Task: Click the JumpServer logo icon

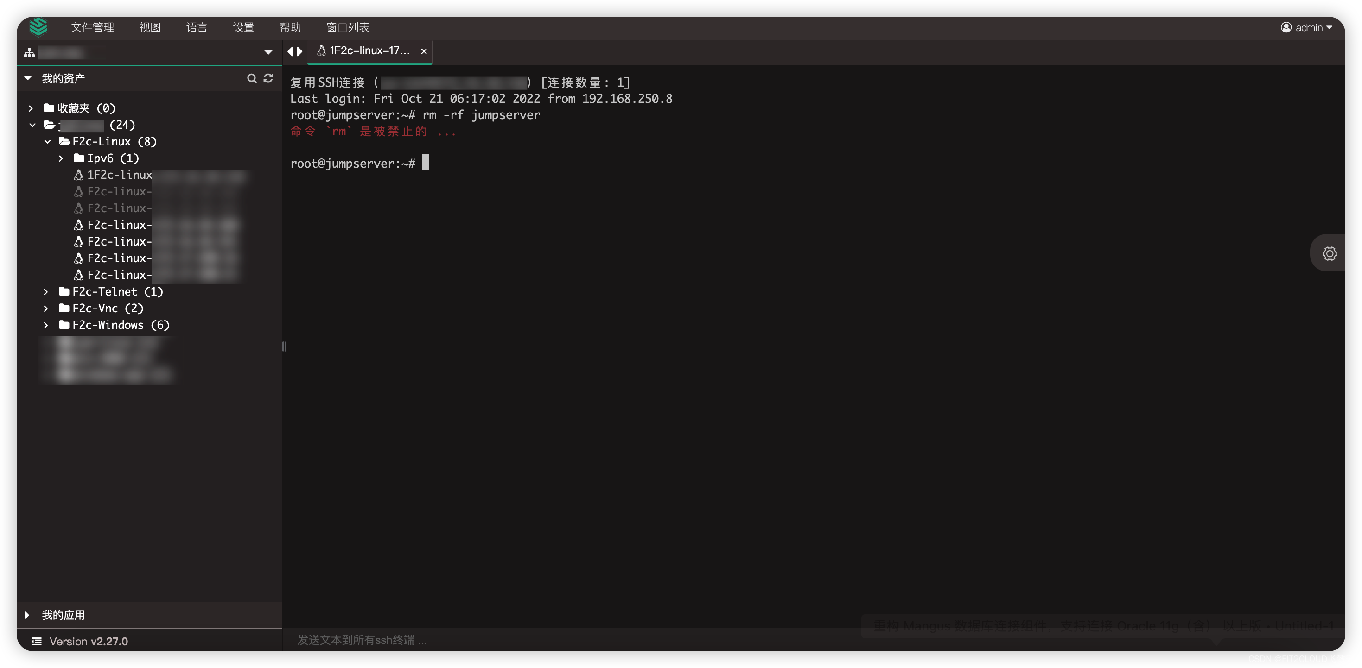Action: tap(38, 26)
